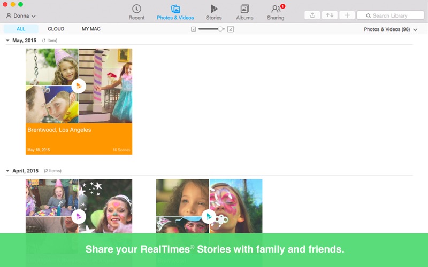Screen dimensions: 428x267
Task: Click the small thumbnail size icon
Action: coord(193,29)
